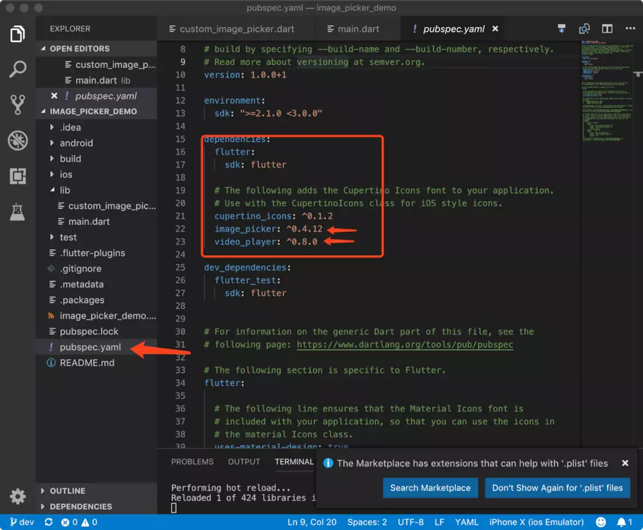Expand the OUTLINE section
This screenshot has height=530, width=643.
(x=67, y=491)
